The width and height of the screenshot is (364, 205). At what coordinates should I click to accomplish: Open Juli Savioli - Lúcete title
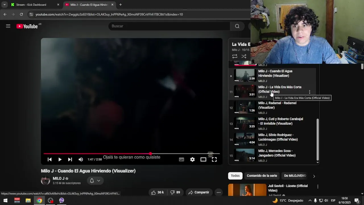point(288,188)
